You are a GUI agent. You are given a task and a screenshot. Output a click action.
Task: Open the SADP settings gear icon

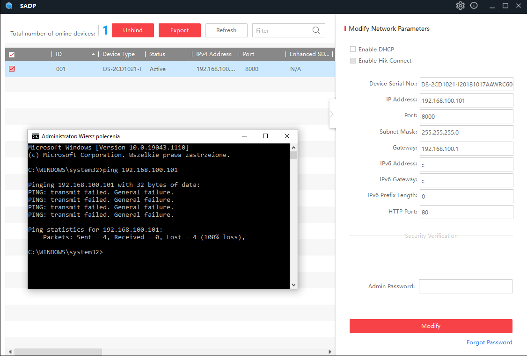(460, 6)
